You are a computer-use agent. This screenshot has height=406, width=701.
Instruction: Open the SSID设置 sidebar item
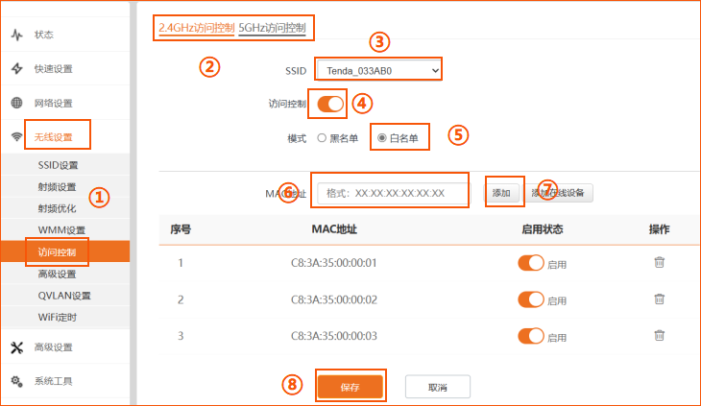[58, 165]
